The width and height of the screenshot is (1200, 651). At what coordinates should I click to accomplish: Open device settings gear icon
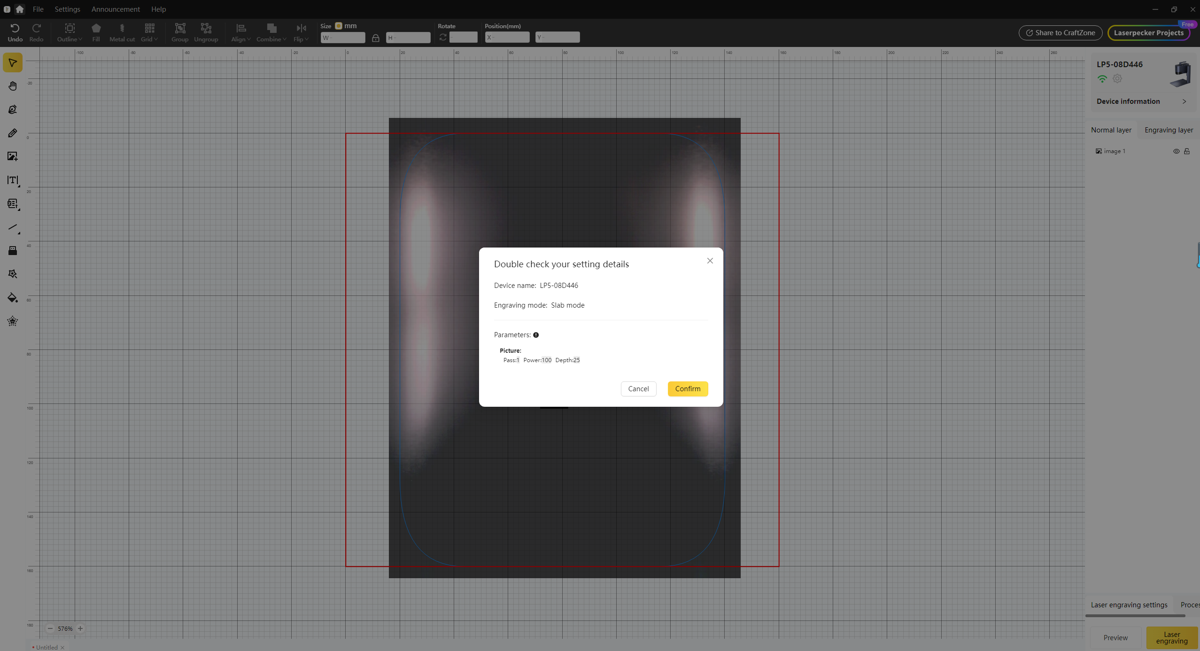1117,79
